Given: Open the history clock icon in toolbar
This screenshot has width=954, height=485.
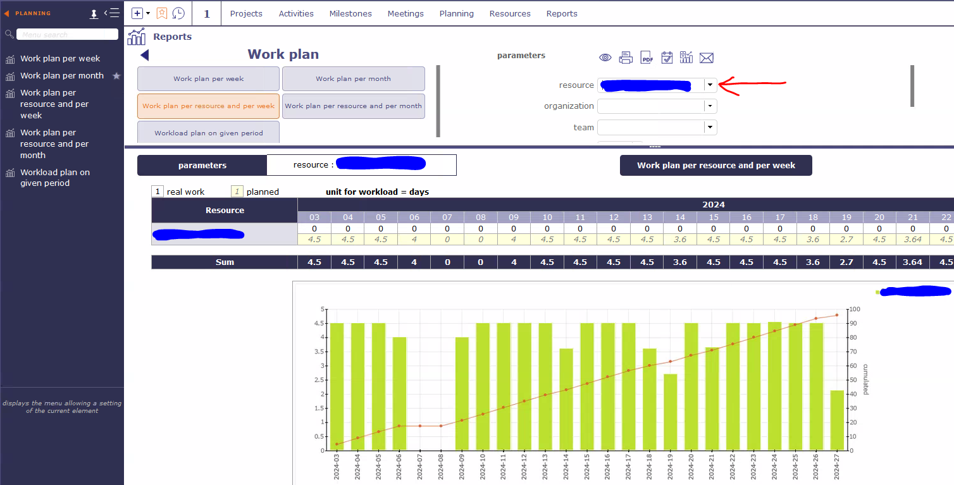Looking at the screenshot, I should (178, 13).
